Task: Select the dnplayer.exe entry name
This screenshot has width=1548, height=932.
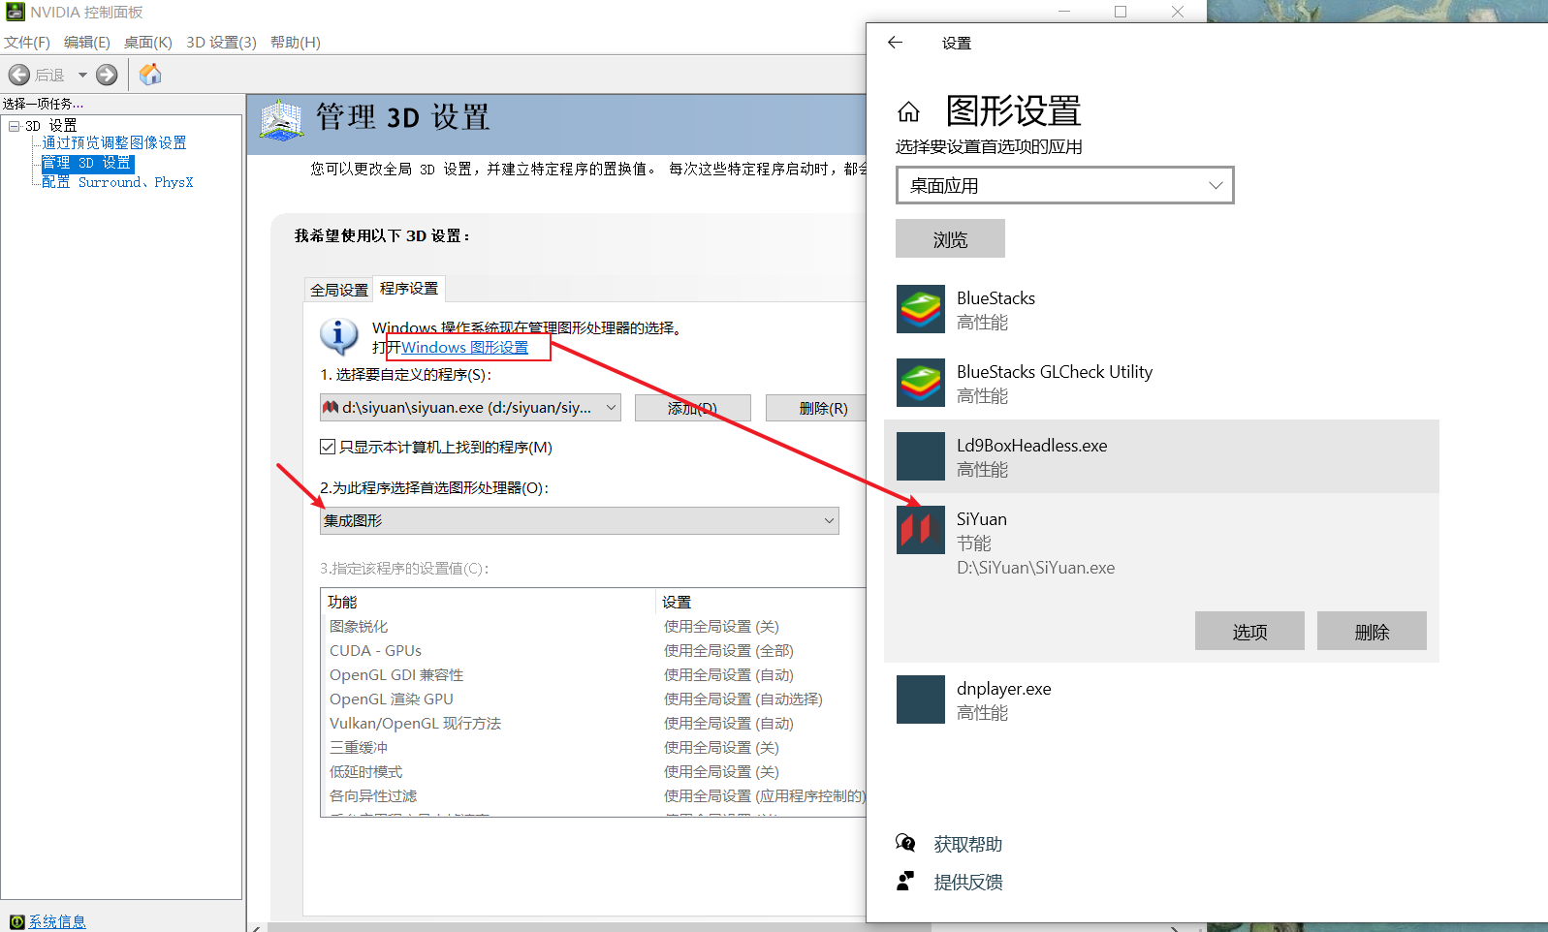Action: coord(1003,689)
